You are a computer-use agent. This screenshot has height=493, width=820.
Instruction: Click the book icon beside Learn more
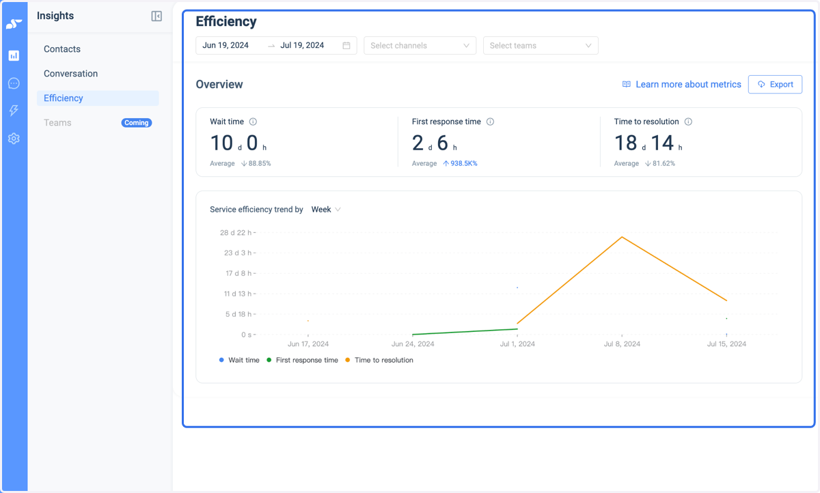pos(626,85)
